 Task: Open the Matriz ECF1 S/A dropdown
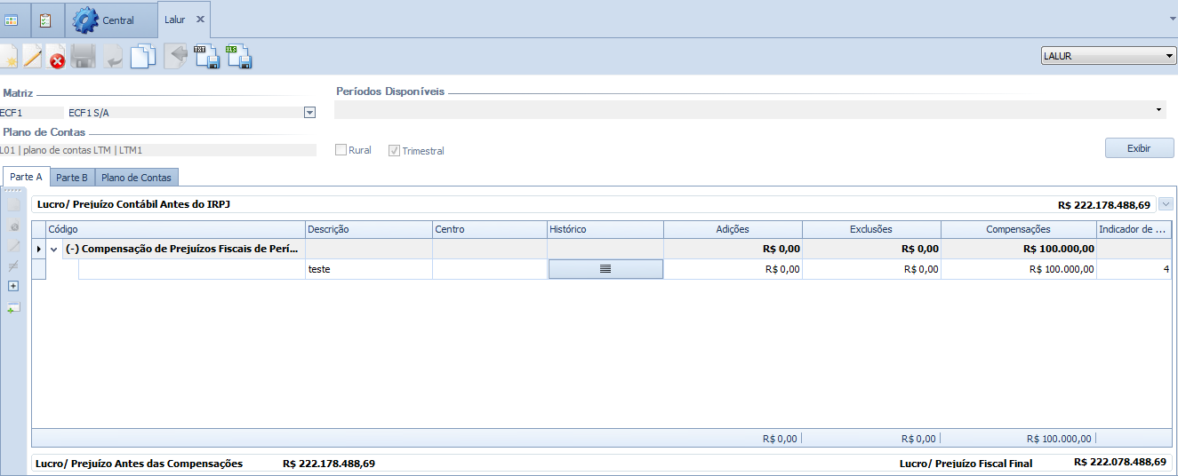pos(309,113)
